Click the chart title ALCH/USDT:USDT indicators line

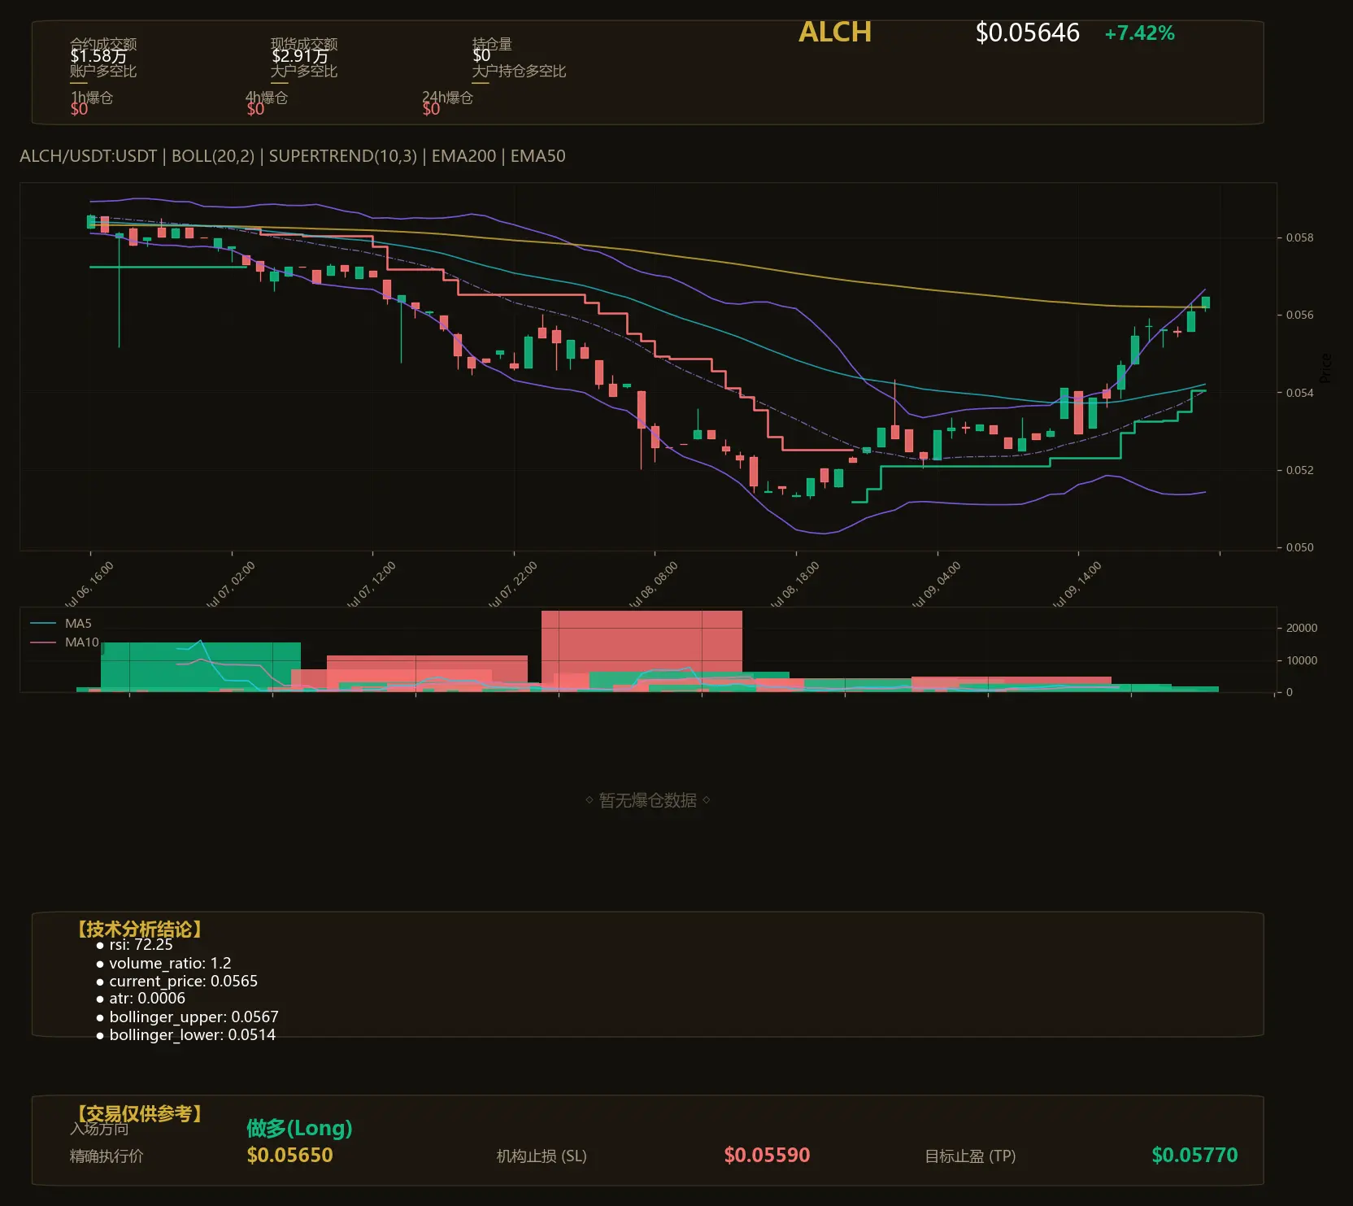293,156
